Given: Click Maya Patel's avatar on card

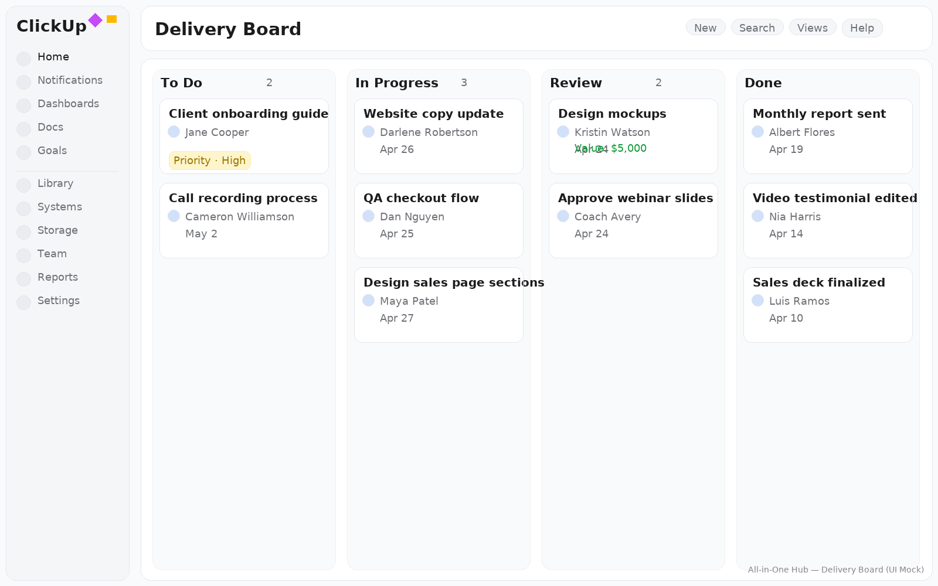Looking at the screenshot, I should [x=369, y=301].
